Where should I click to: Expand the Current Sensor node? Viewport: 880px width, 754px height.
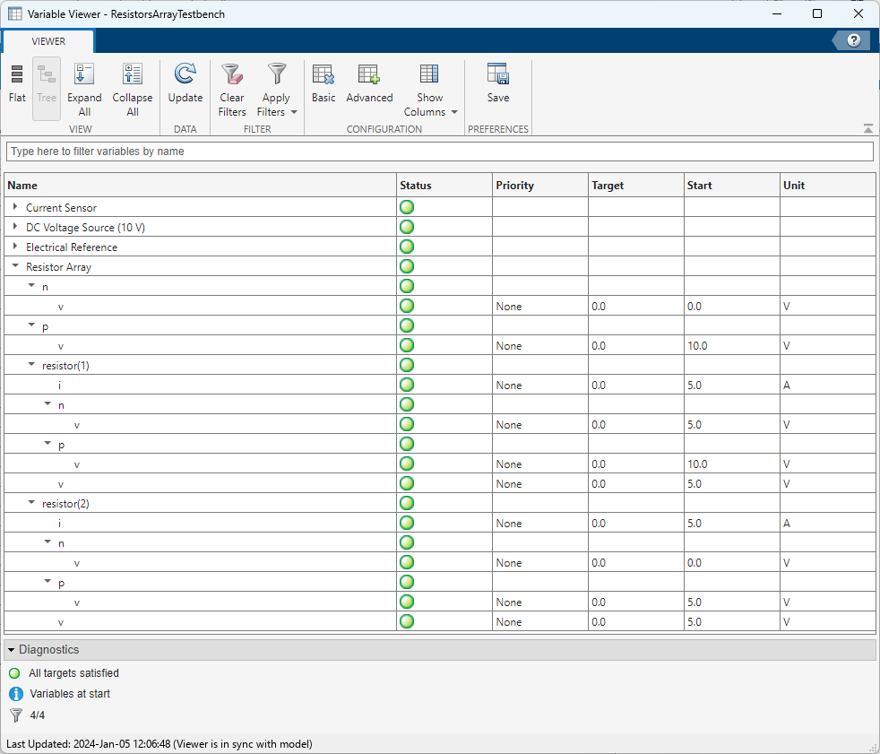coord(15,207)
